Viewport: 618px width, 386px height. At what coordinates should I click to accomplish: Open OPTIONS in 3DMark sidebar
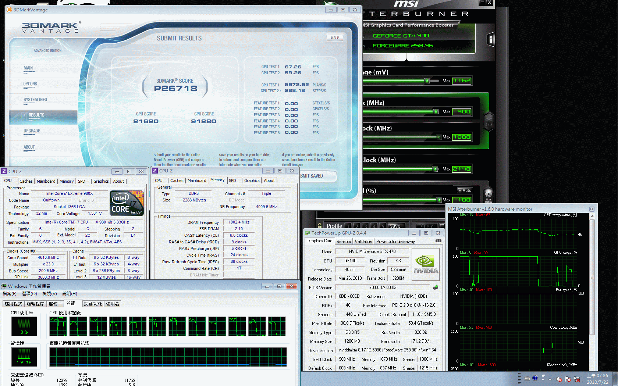point(30,84)
